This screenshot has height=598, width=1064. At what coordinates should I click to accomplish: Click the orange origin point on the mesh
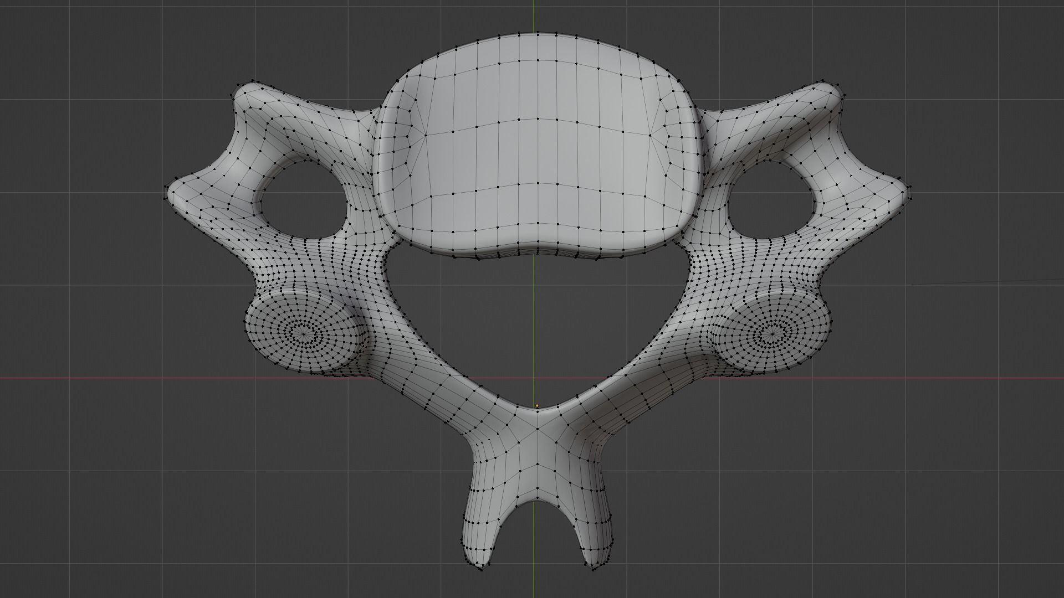click(x=537, y=406)
